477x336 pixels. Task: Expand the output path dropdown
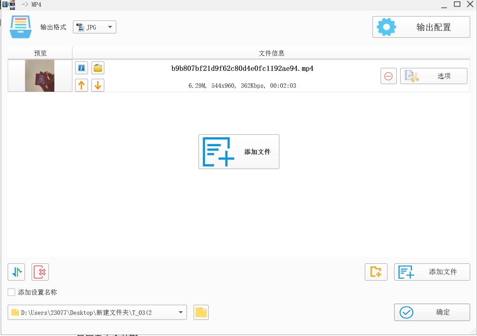tap(180, 312)
